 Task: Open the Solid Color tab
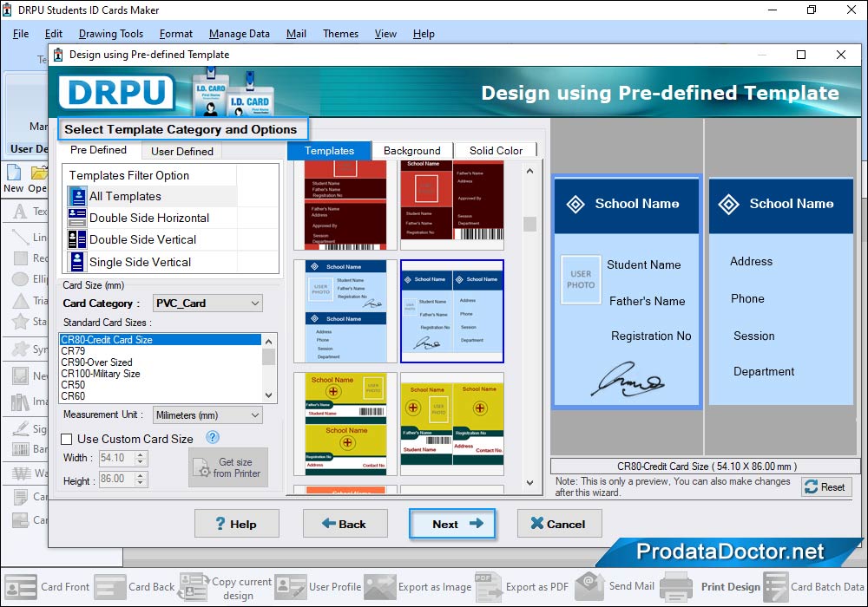[496, 150]
